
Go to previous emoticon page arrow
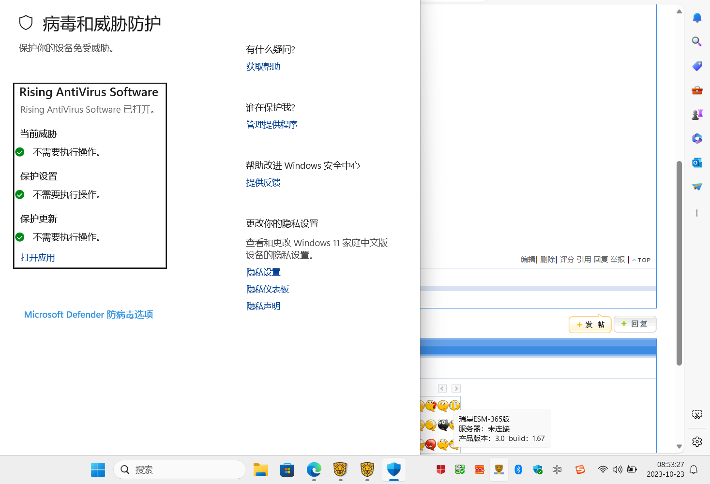tap(442, 388)
